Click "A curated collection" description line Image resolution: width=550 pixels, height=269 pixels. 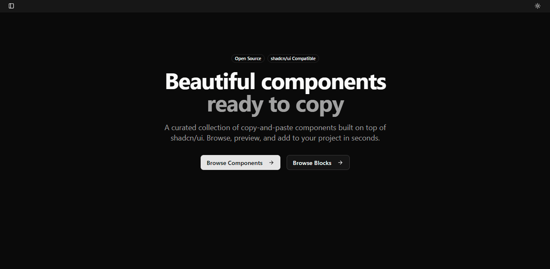click(x=275, y=128)
